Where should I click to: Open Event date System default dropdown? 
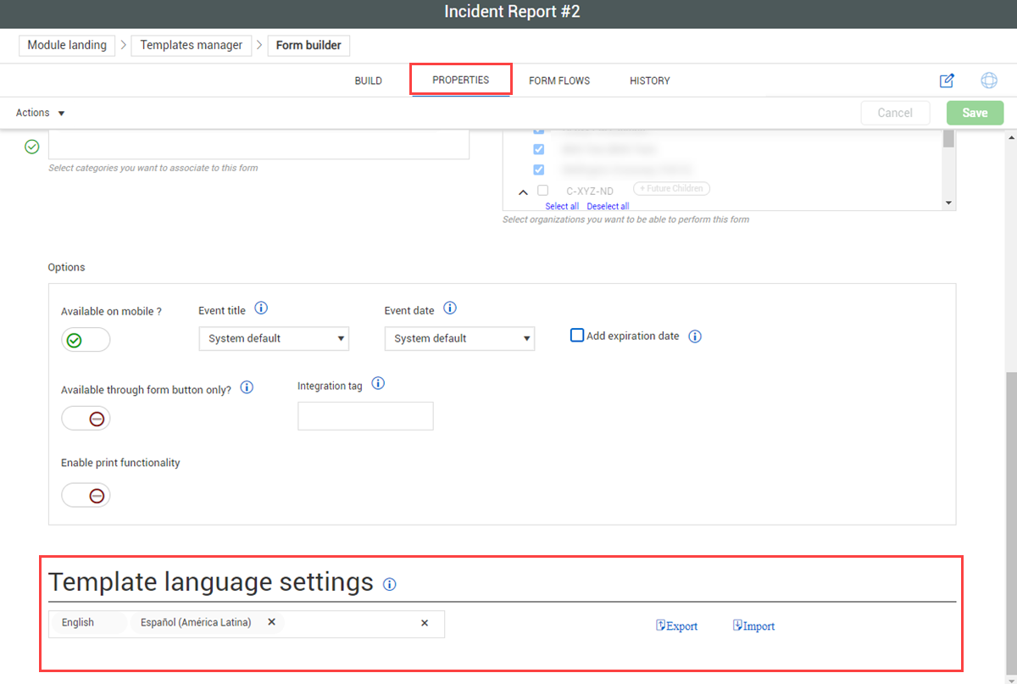[x=459, y=338]
